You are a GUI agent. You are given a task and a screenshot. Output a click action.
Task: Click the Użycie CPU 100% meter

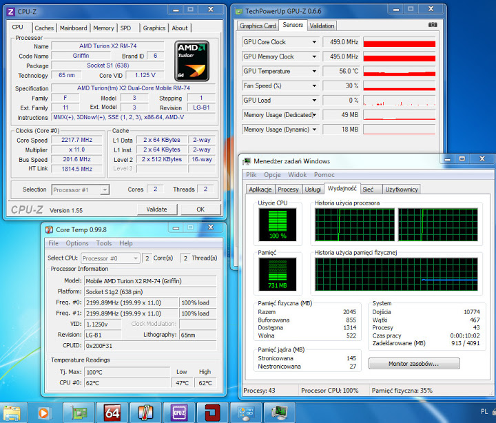tap(278, 225)
